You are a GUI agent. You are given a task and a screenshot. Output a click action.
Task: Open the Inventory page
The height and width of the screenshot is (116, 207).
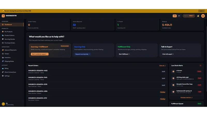(x=12, y=57)
